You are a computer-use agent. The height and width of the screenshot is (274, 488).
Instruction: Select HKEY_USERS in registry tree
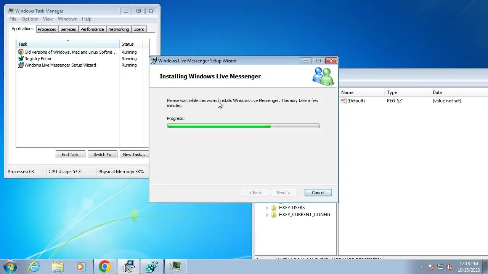pyautogui.click(x=292, y=208)
